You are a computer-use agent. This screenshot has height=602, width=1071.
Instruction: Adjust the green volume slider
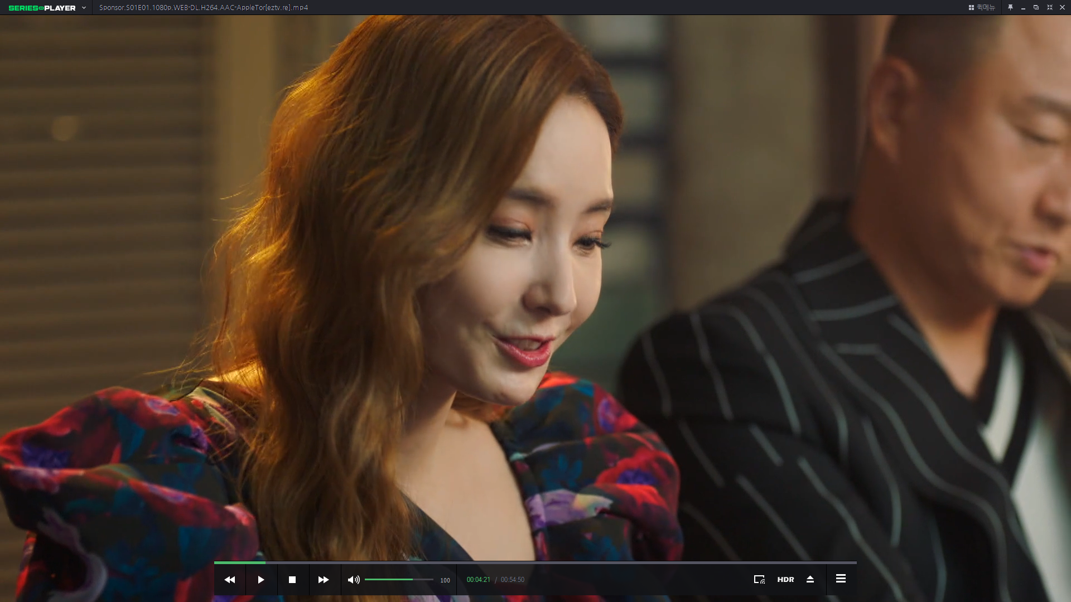tap(399, 580)
